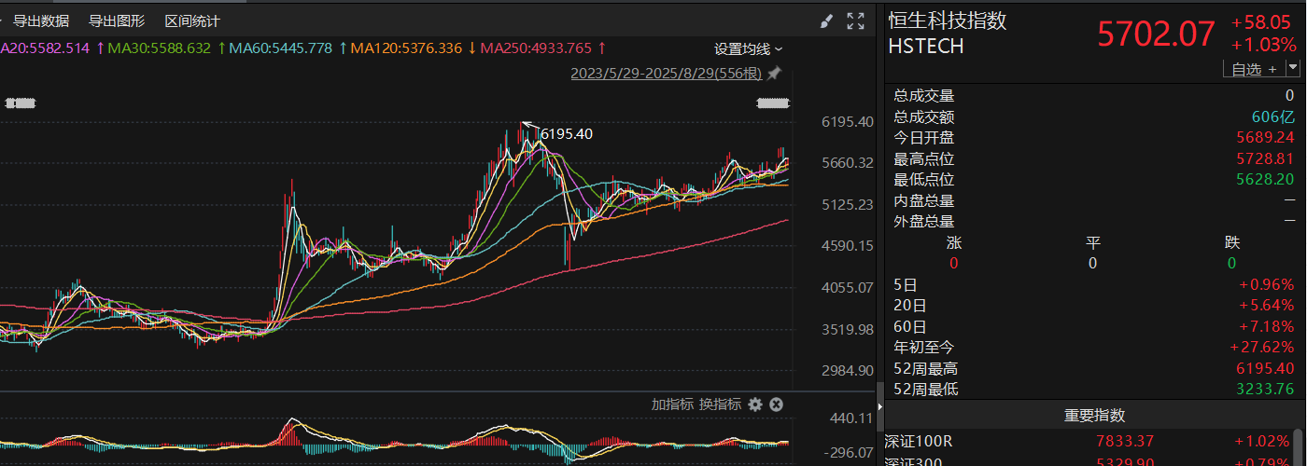The height and width of the screenshot is (466, 1307).
Task: Click the 60日 return +7.18%
Action: (1267, 326)
